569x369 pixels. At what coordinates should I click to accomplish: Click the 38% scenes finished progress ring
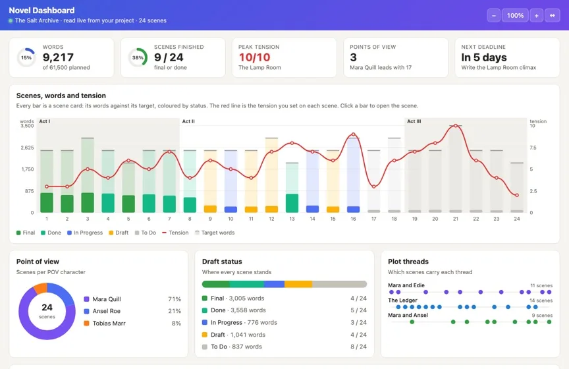pos(138,57)
